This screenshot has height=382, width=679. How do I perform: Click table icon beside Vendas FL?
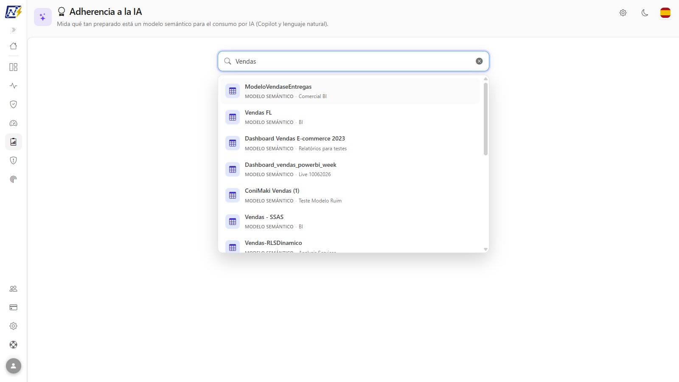[233, 117]
